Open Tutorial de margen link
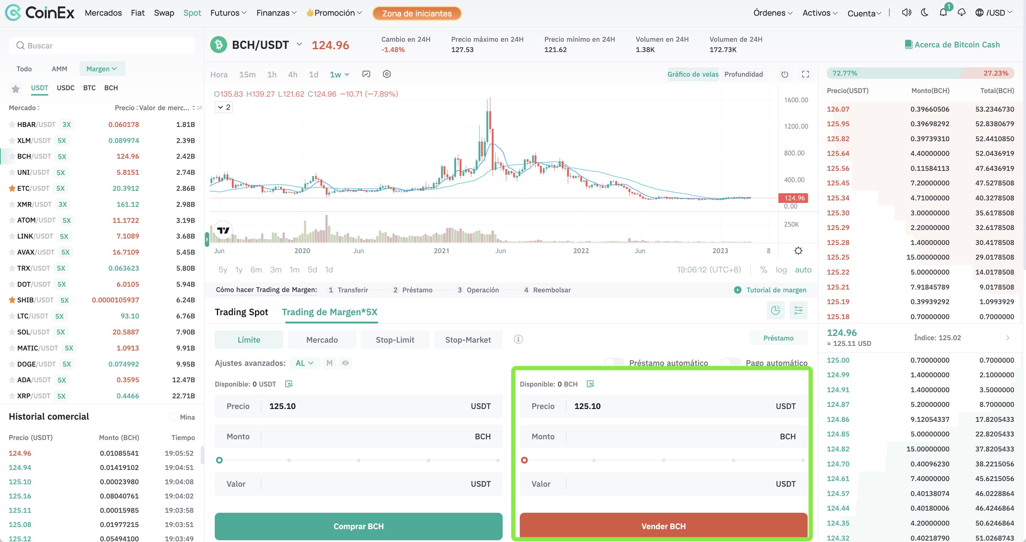 pos(776,290)
